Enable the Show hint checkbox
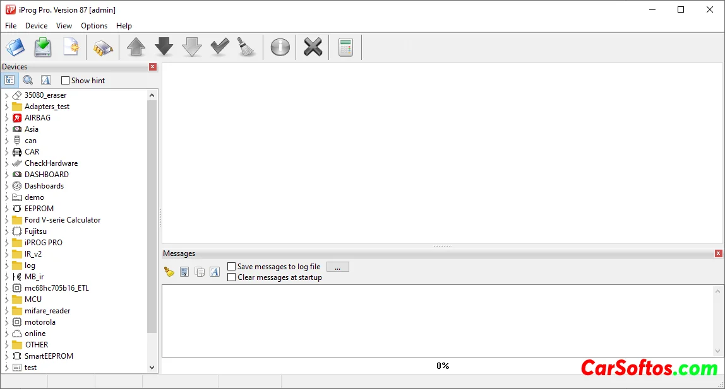The image size is (725, 389). 65,81
